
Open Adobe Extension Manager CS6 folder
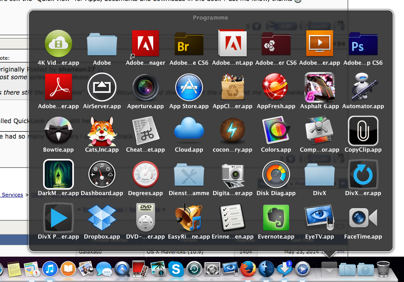[276, 44]
